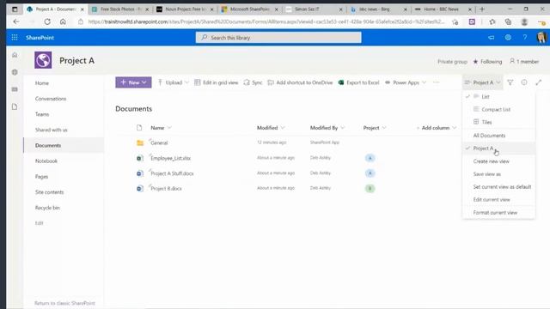The image size is (550, 309).
Task: Click the General folder icon
Action: 140,143
